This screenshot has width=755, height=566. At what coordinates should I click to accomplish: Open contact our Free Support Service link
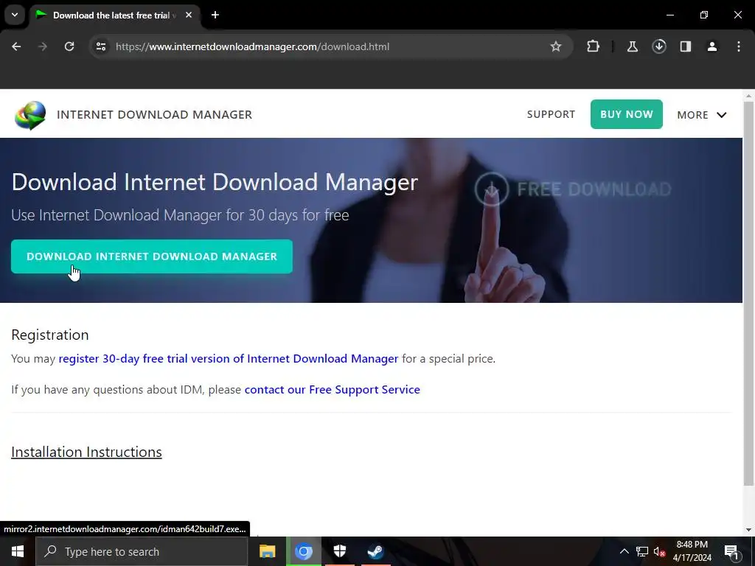[x=333, y=389]
